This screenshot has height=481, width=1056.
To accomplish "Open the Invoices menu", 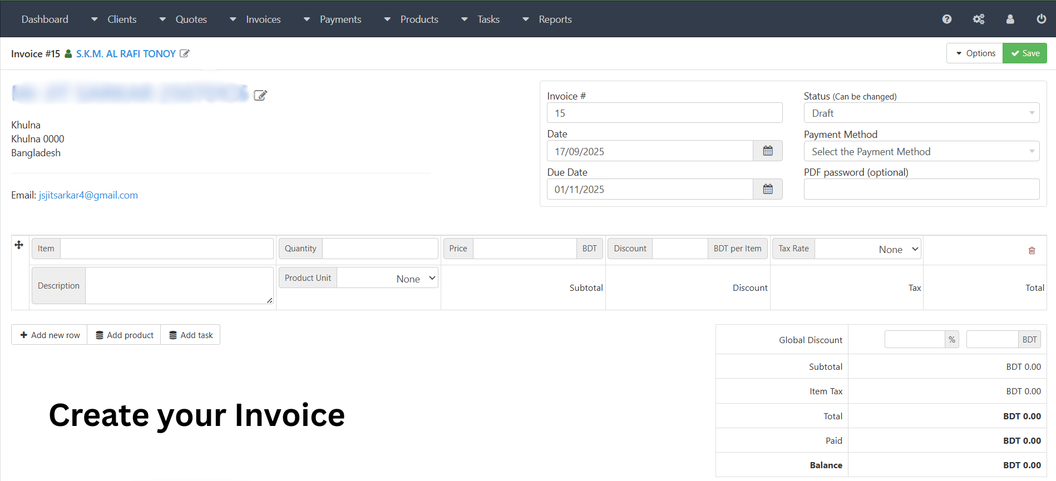I will click(x=263, y=19).
